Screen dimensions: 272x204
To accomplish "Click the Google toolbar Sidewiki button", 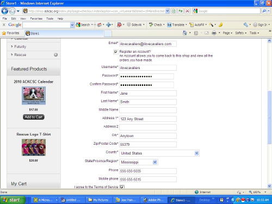I will click(x=134, y=24).
